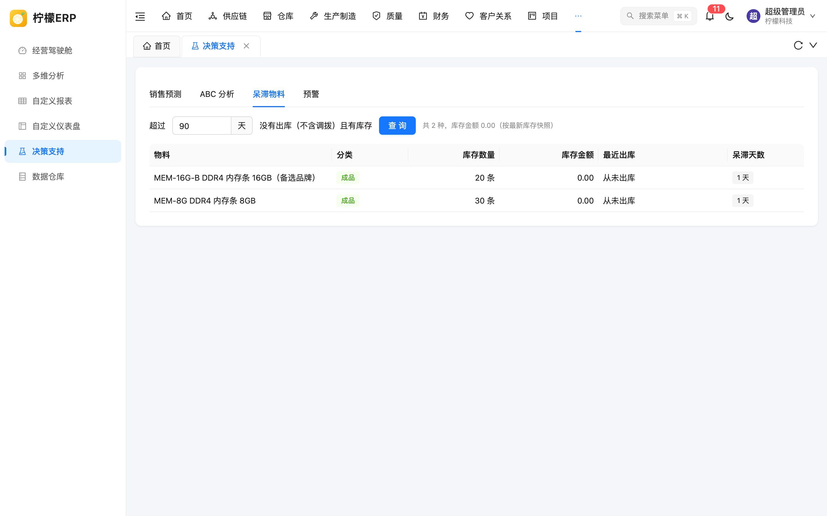Switch to ABC 分析 tab
The height and width of the screenshot is (516, 827).
[217, 94]
